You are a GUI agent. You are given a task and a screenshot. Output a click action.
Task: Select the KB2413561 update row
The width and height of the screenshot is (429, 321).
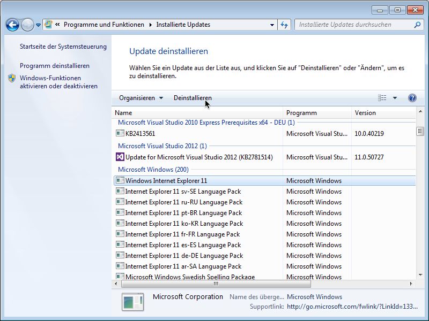click(x=264, y=133)
